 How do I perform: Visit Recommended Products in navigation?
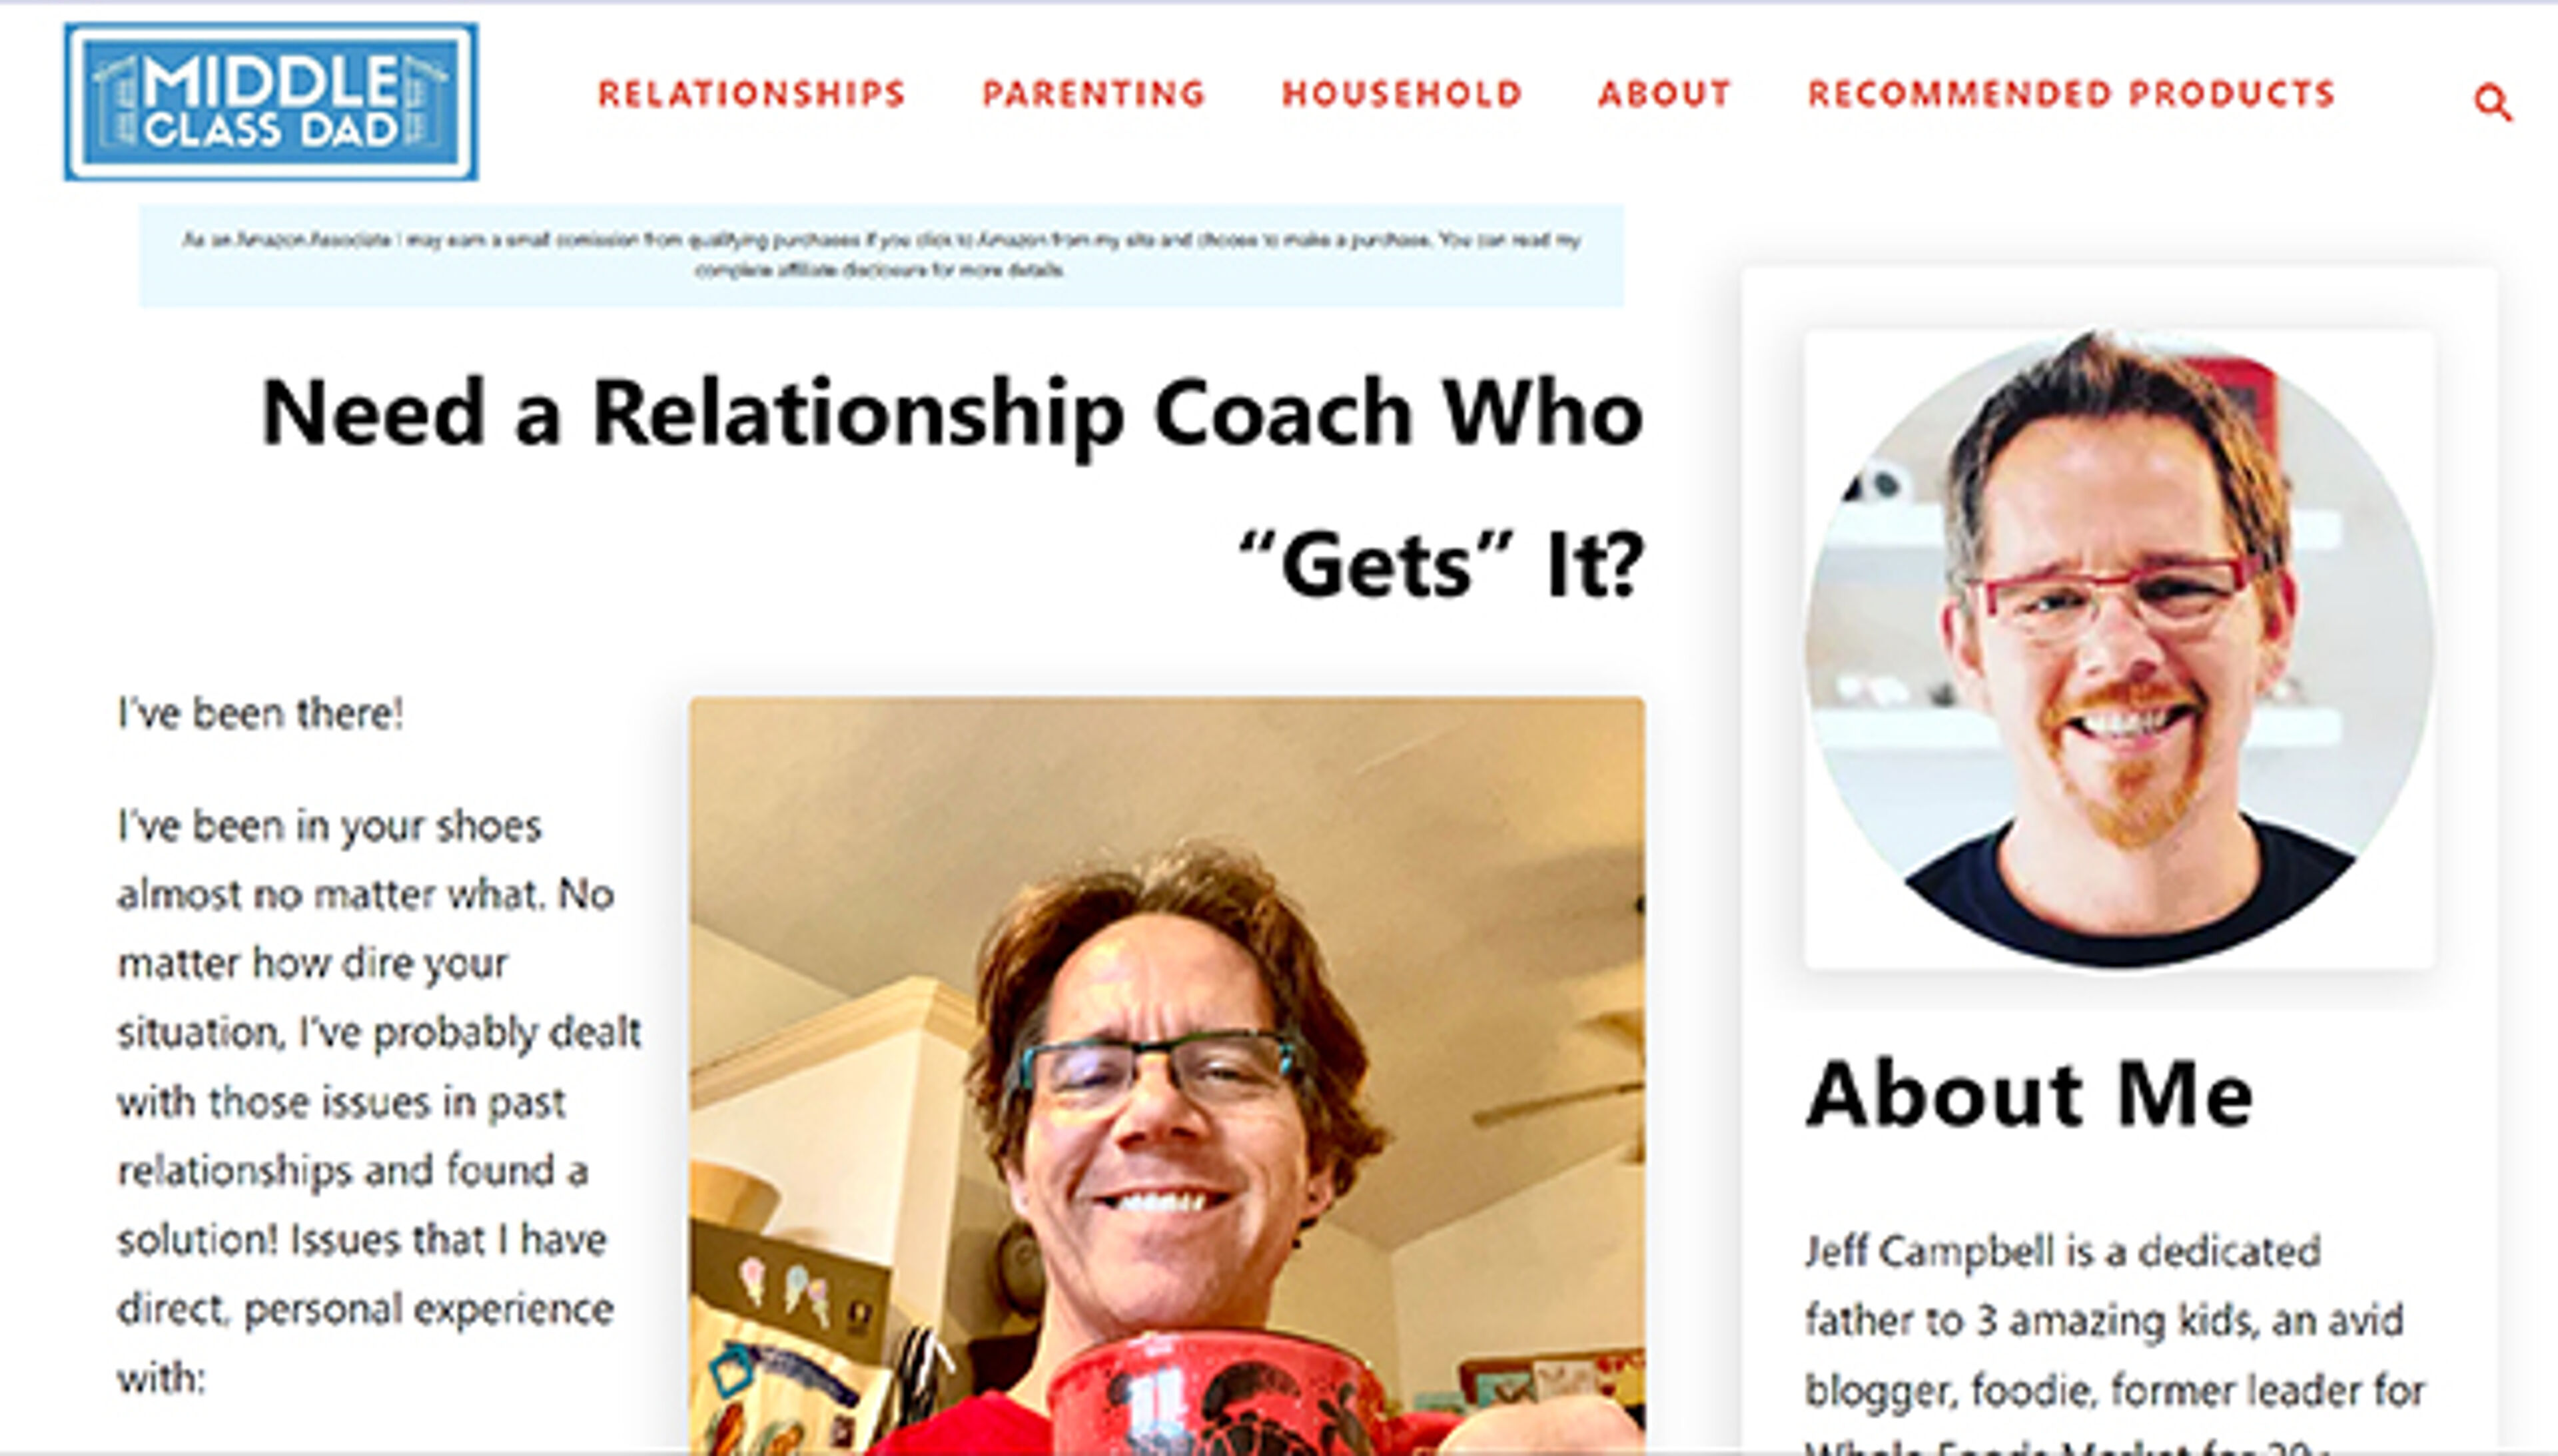2071,94
